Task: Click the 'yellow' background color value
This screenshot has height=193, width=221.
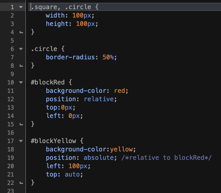Action: pos(121,149)
